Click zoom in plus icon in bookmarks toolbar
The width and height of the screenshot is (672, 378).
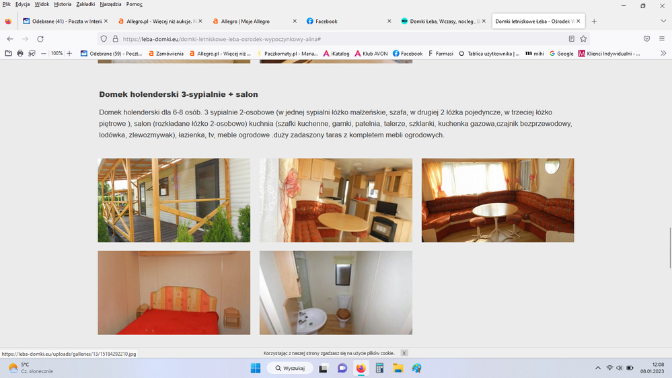[69, 53]
